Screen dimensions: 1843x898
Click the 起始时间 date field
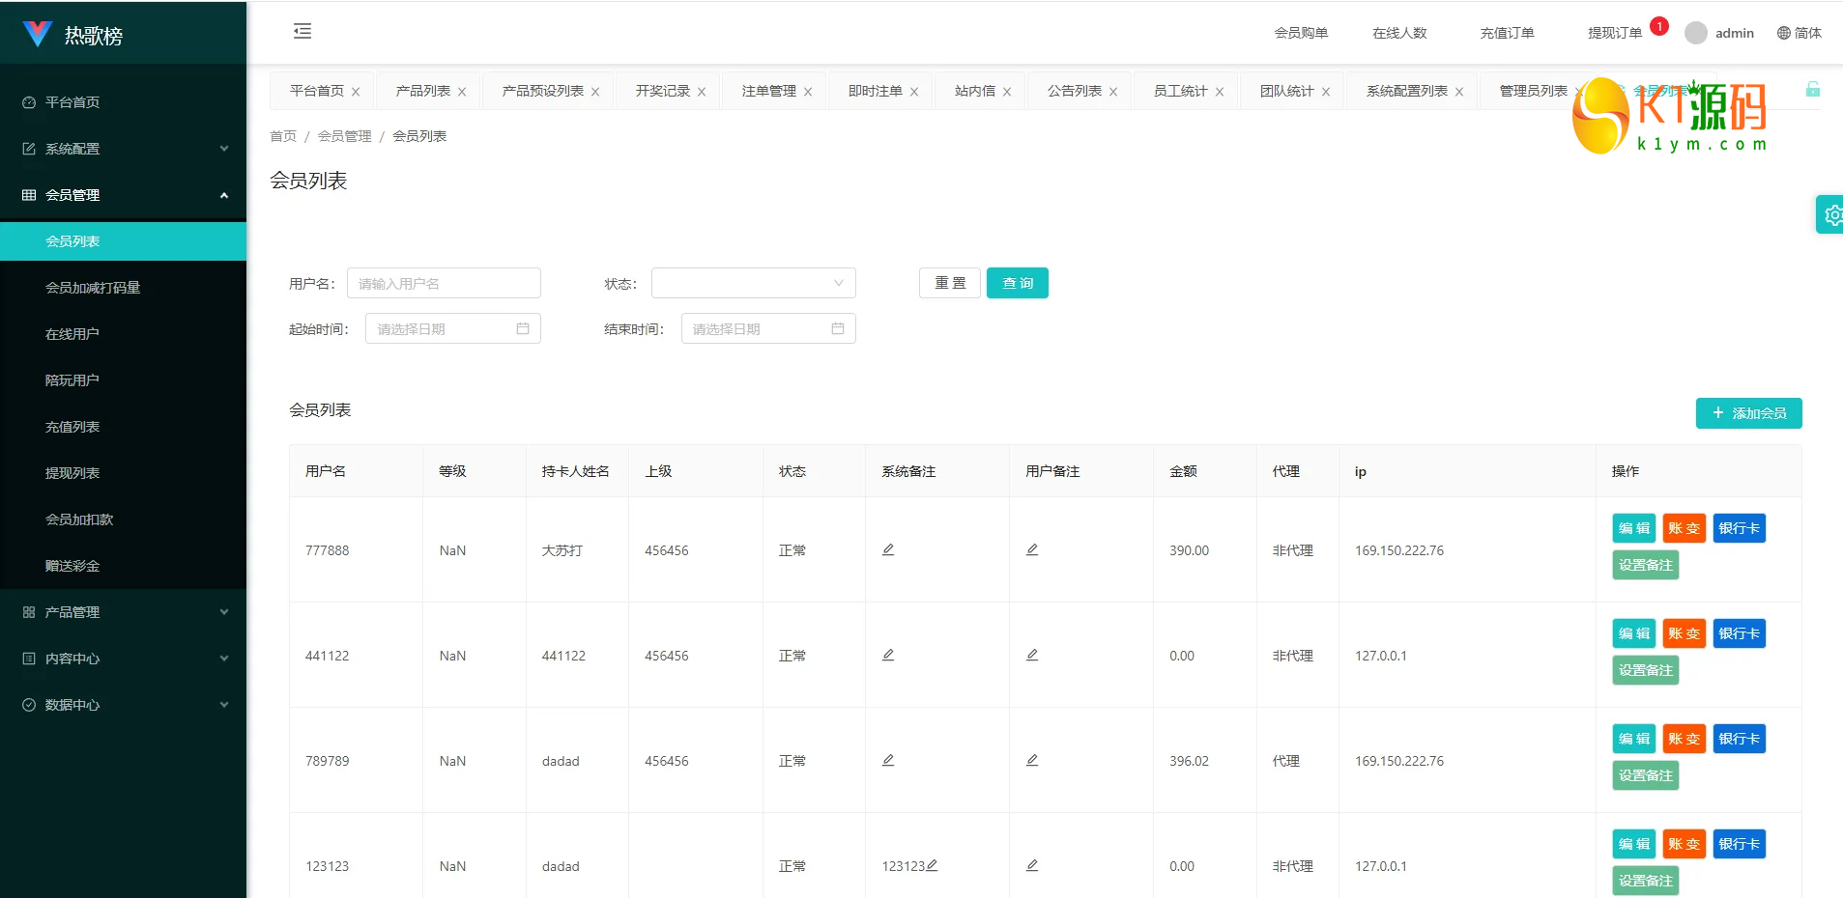[453, 328]
